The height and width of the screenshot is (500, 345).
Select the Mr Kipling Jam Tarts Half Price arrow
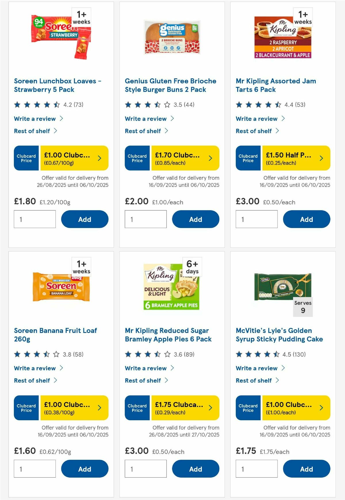(x=321, y=158)
